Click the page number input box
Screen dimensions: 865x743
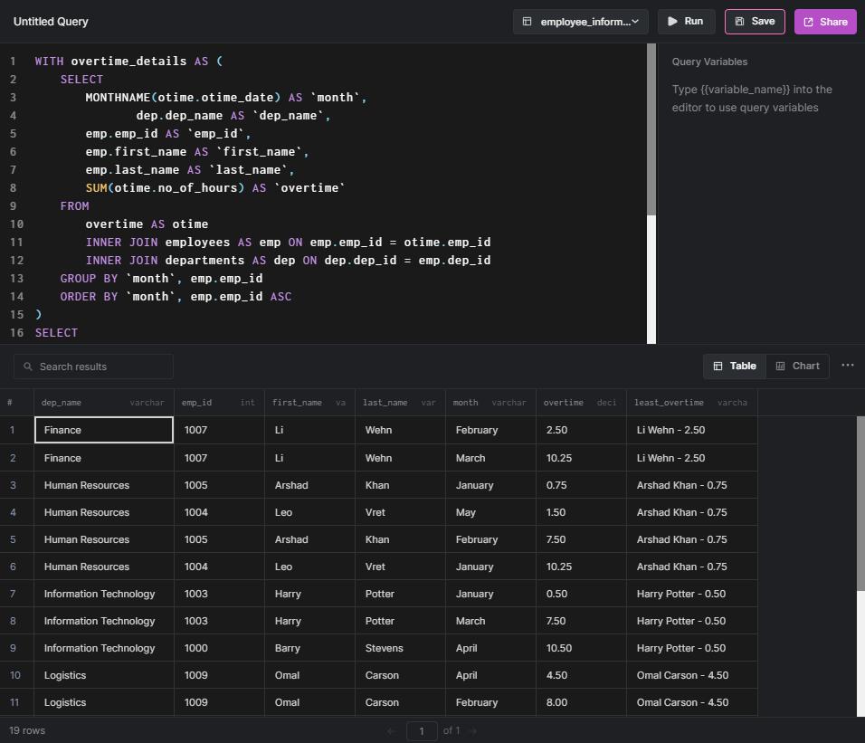click(x=422, y=731)
